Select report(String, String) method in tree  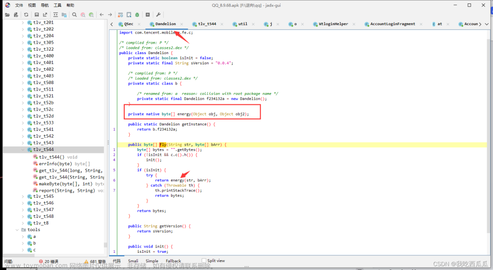68,191
